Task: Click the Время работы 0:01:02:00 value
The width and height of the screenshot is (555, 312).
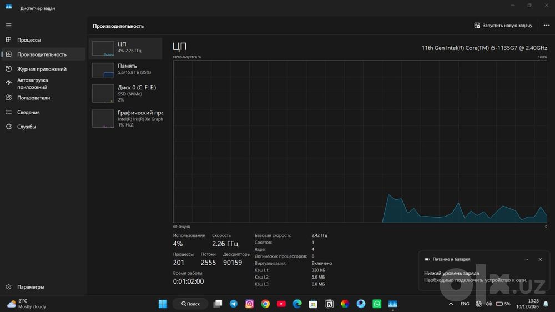Action: click(x=188, y=281)
